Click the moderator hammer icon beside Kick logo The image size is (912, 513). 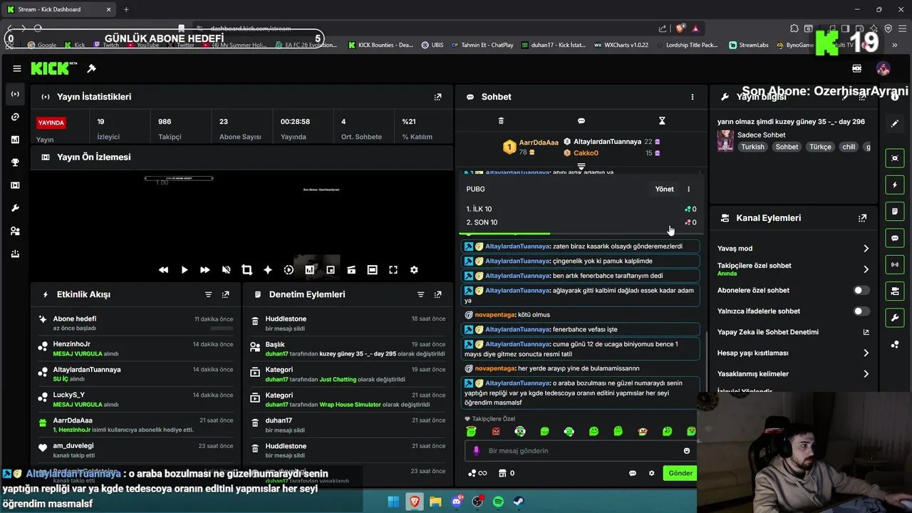pyautogui.click(x=91, y=68)
